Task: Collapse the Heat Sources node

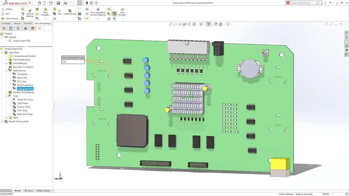Action: [6, 71]
